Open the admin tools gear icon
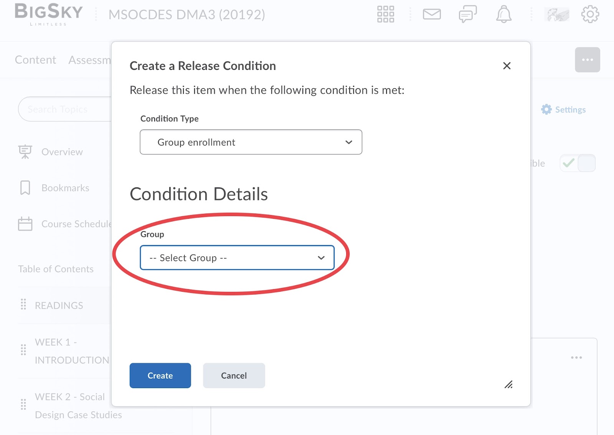The height and width of the screenshot is (435, 614). 590,14
